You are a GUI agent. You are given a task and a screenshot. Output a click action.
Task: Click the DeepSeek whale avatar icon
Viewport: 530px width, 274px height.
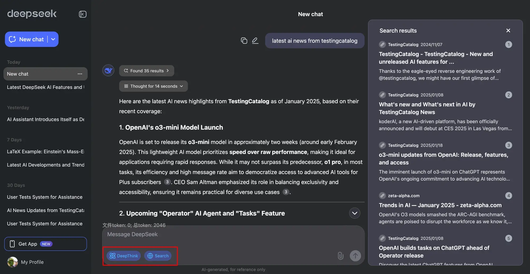pyautogui.click(x=108, y=70)
